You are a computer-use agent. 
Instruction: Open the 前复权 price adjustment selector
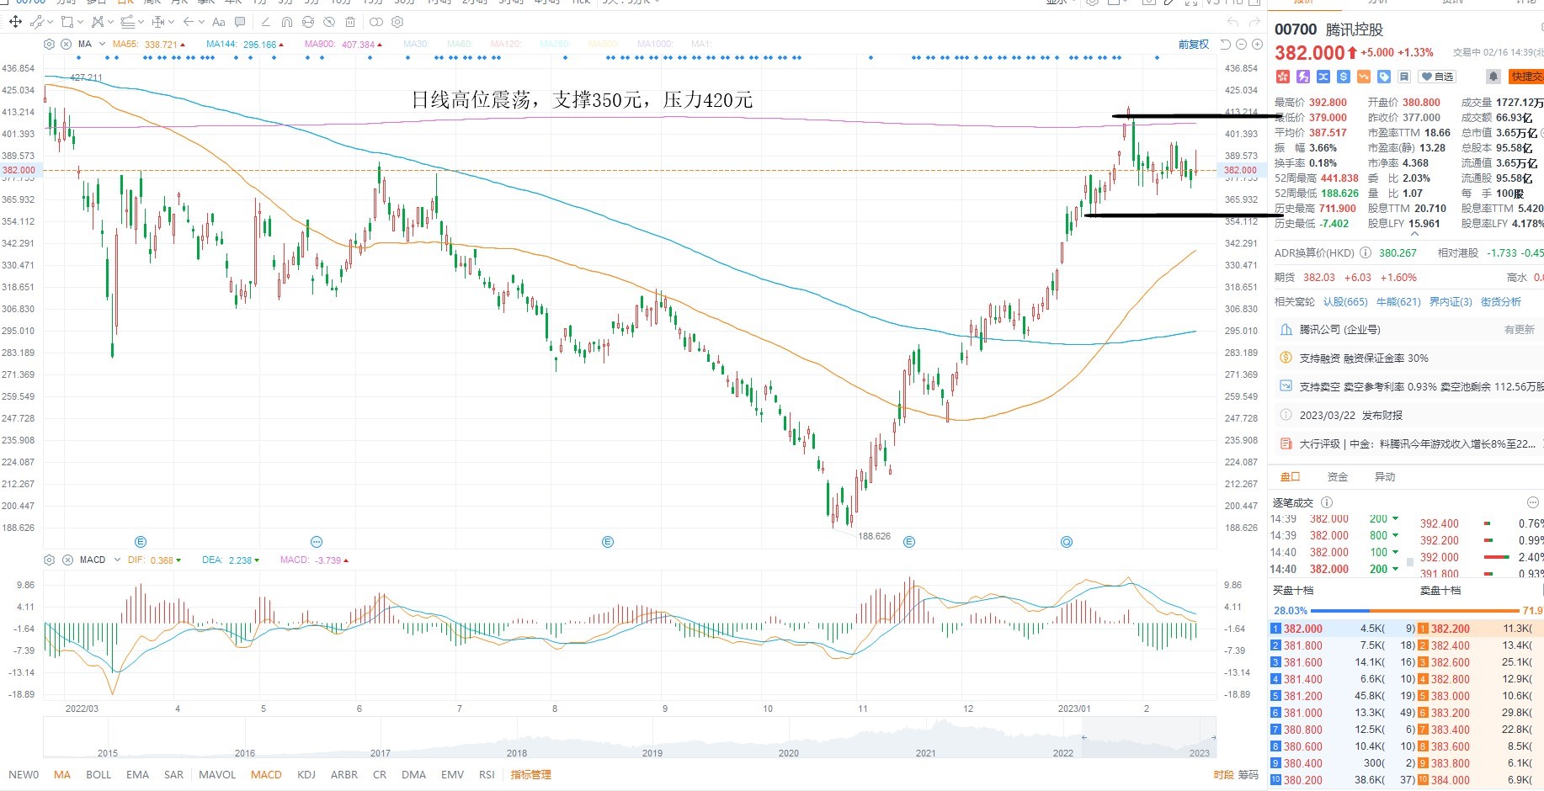[x=1194, y=44]
